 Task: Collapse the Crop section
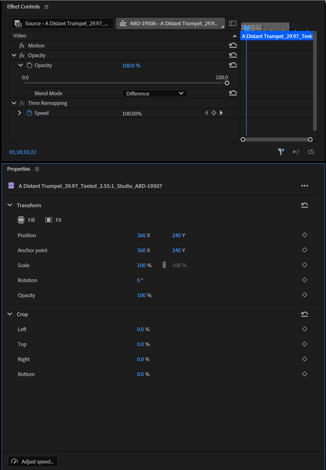click(10, 314)
